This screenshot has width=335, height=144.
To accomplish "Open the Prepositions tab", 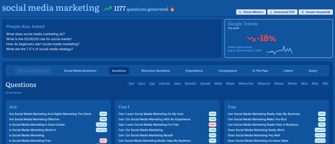I will point(194,71).
